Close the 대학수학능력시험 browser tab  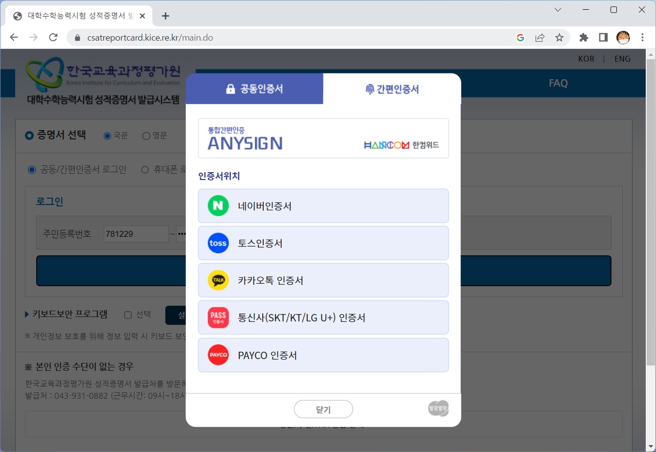pos(142,16)
